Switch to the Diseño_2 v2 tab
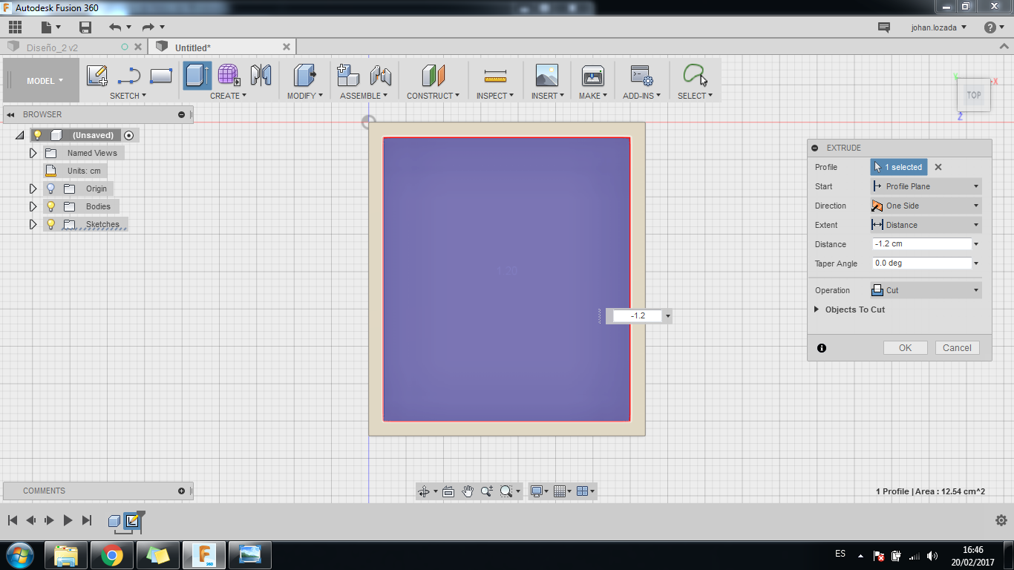The image size is (1014, 570). coord(52,47)
